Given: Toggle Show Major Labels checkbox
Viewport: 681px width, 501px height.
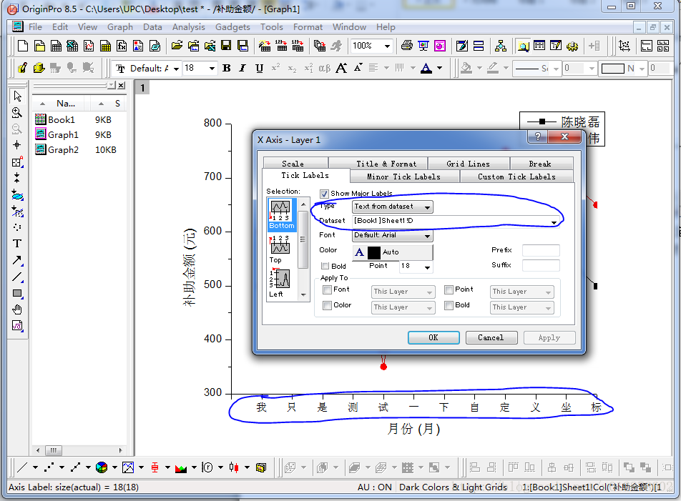Looking at the screenshot, I should tap(324, 194).
